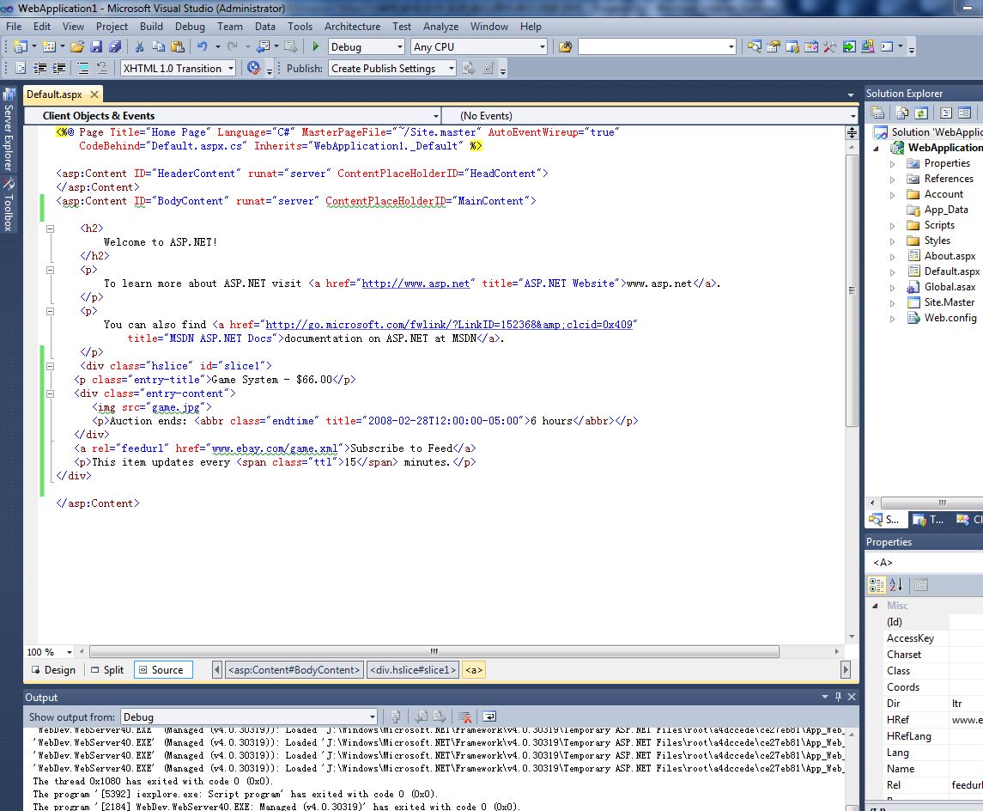Image resolution: width=983 pixels, height=811 pixels.
Task: Click the Increase Indent icon
Action: (59, 69)
